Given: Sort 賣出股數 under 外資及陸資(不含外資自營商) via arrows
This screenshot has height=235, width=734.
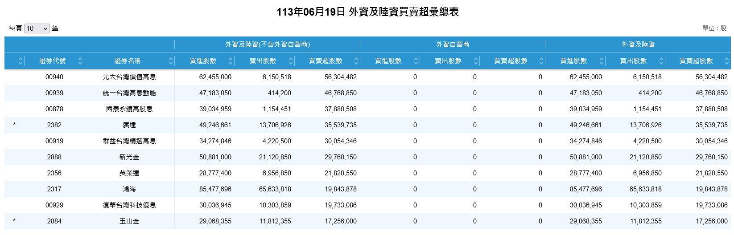Looking at the screenshot, I should pyautogui.click(x=291, y=61).
